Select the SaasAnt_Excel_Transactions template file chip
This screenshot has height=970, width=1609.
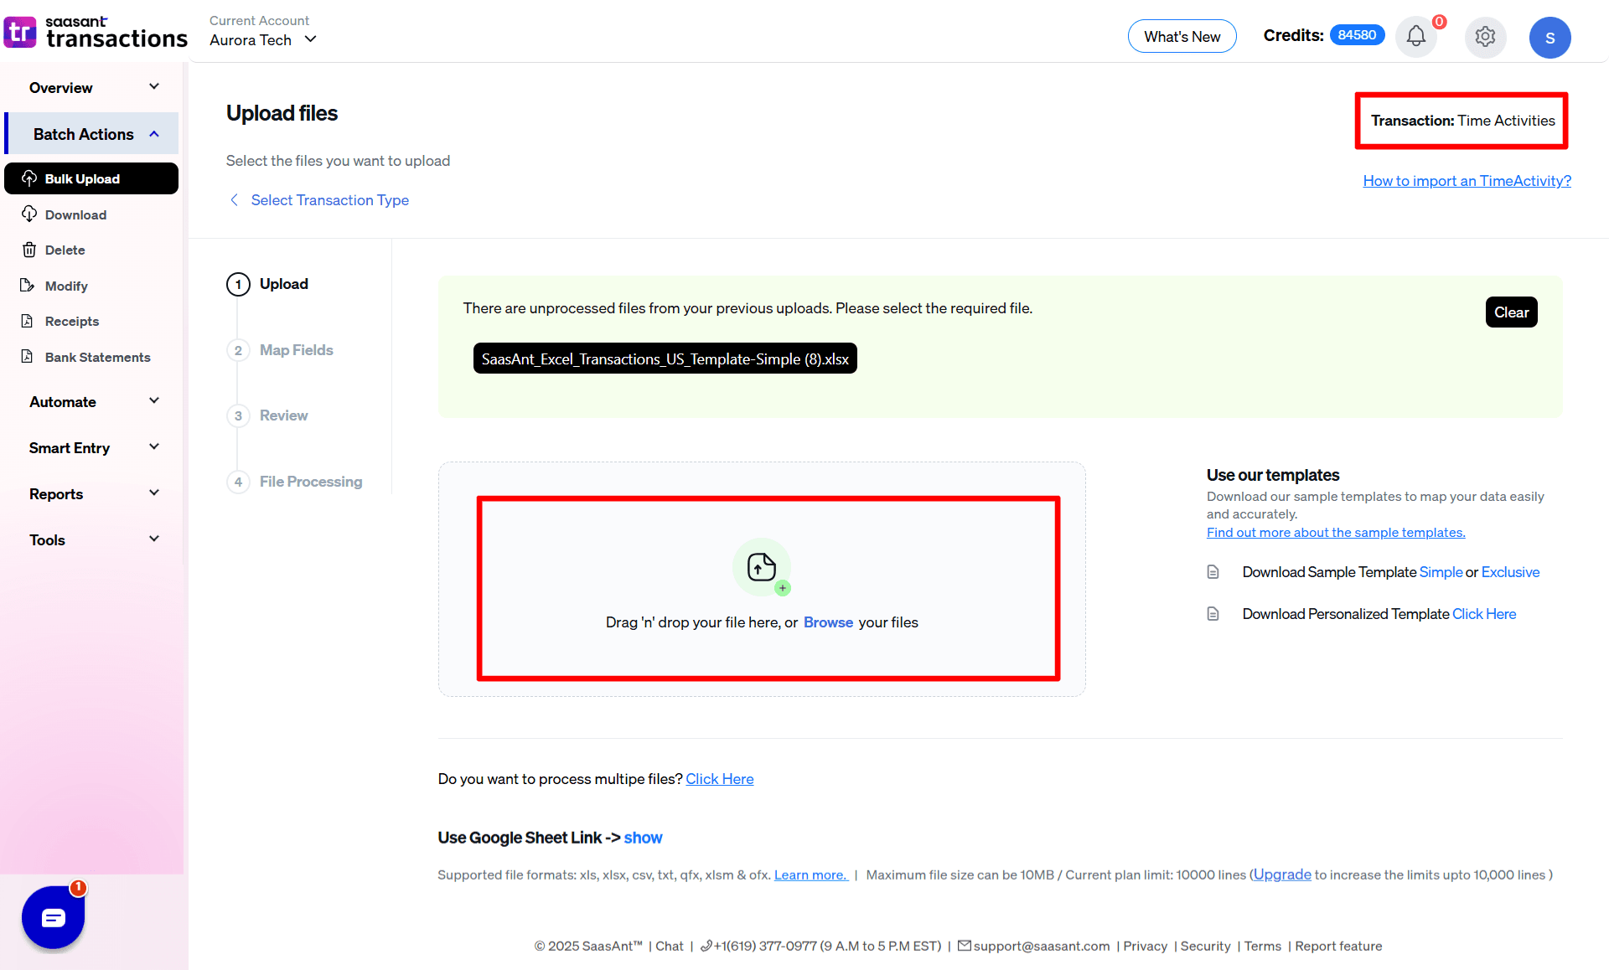click(665, 359)
